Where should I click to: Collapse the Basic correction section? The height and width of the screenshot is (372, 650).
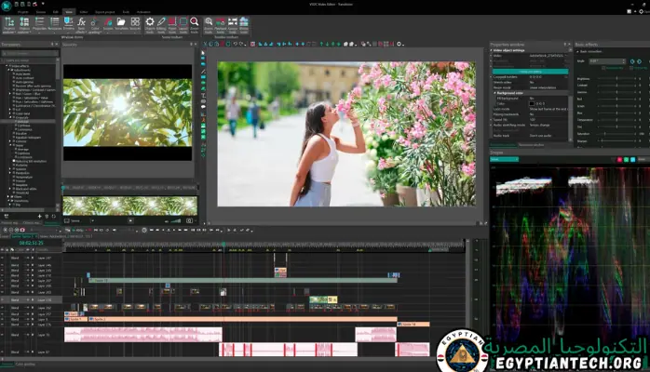578,51
